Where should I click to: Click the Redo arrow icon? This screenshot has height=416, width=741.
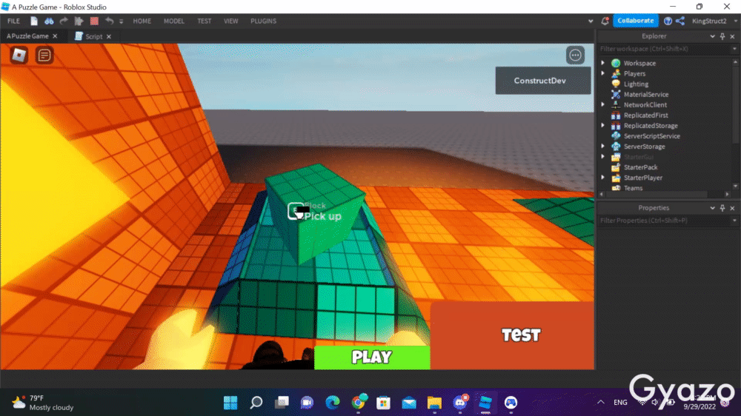click(64, 21)
